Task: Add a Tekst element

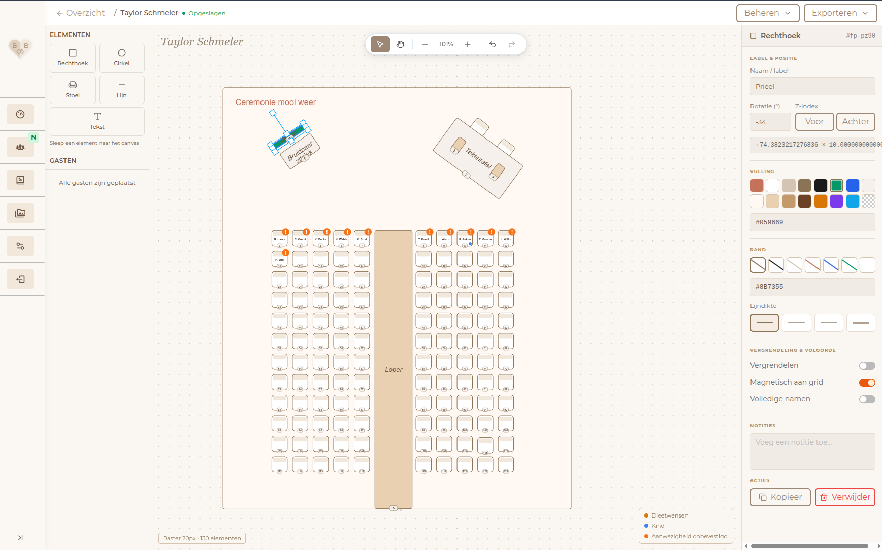Action: (97, 121)
